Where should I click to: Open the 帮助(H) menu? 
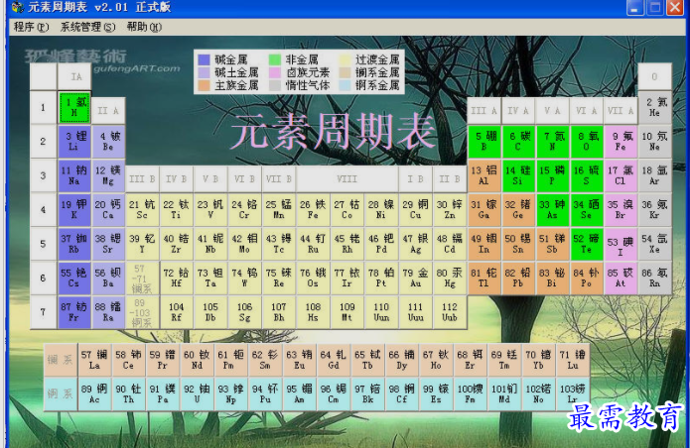click(144, 27)
